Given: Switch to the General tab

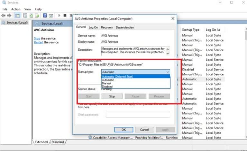Looking at the screenshot, I should tap(81, 27).
